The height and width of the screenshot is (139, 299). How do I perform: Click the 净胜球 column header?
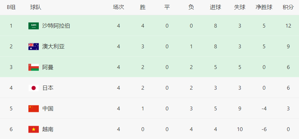tap(264, 7)
